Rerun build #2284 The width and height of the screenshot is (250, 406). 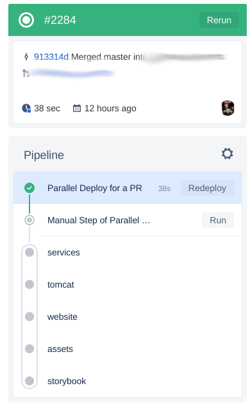coord(219,20)
